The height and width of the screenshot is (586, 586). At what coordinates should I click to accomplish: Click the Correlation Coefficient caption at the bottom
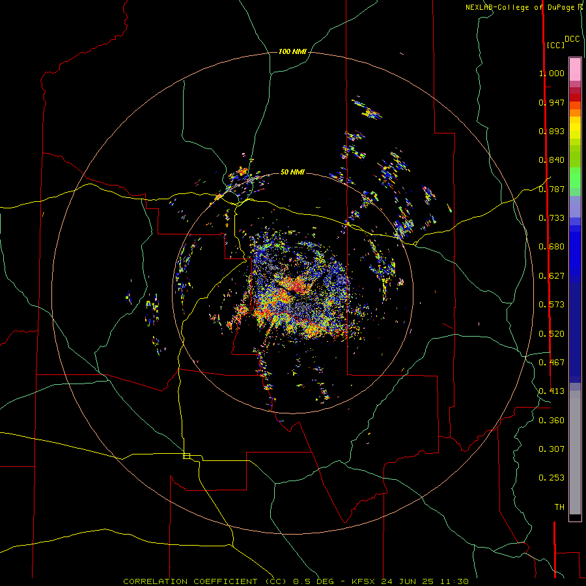click(x=296, y=581)
